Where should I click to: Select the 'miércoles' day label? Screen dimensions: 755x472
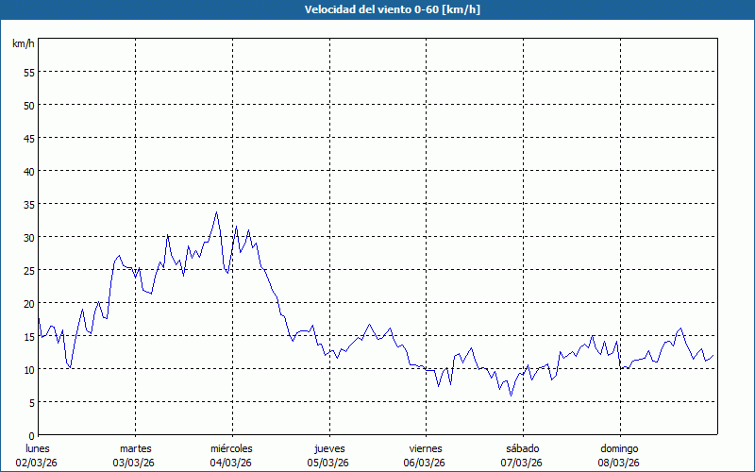coord(231,448)
